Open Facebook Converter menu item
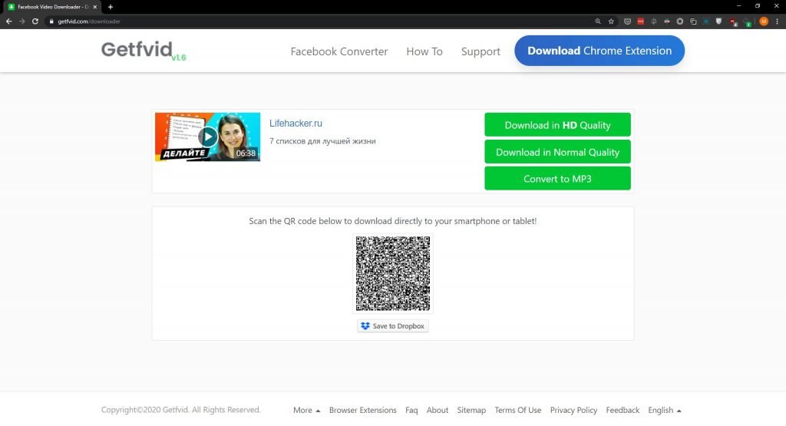The image size is (786, 426). [x=339, y=51]
